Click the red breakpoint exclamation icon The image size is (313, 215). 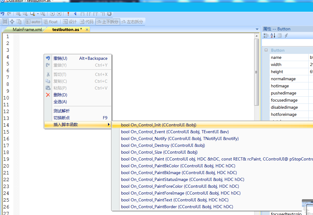pyautogui.click(x=68, y=14)
